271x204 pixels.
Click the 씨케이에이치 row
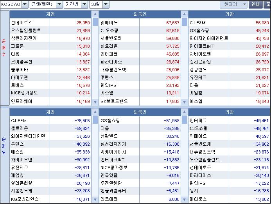pyautogui.click(x=140, y=152)
